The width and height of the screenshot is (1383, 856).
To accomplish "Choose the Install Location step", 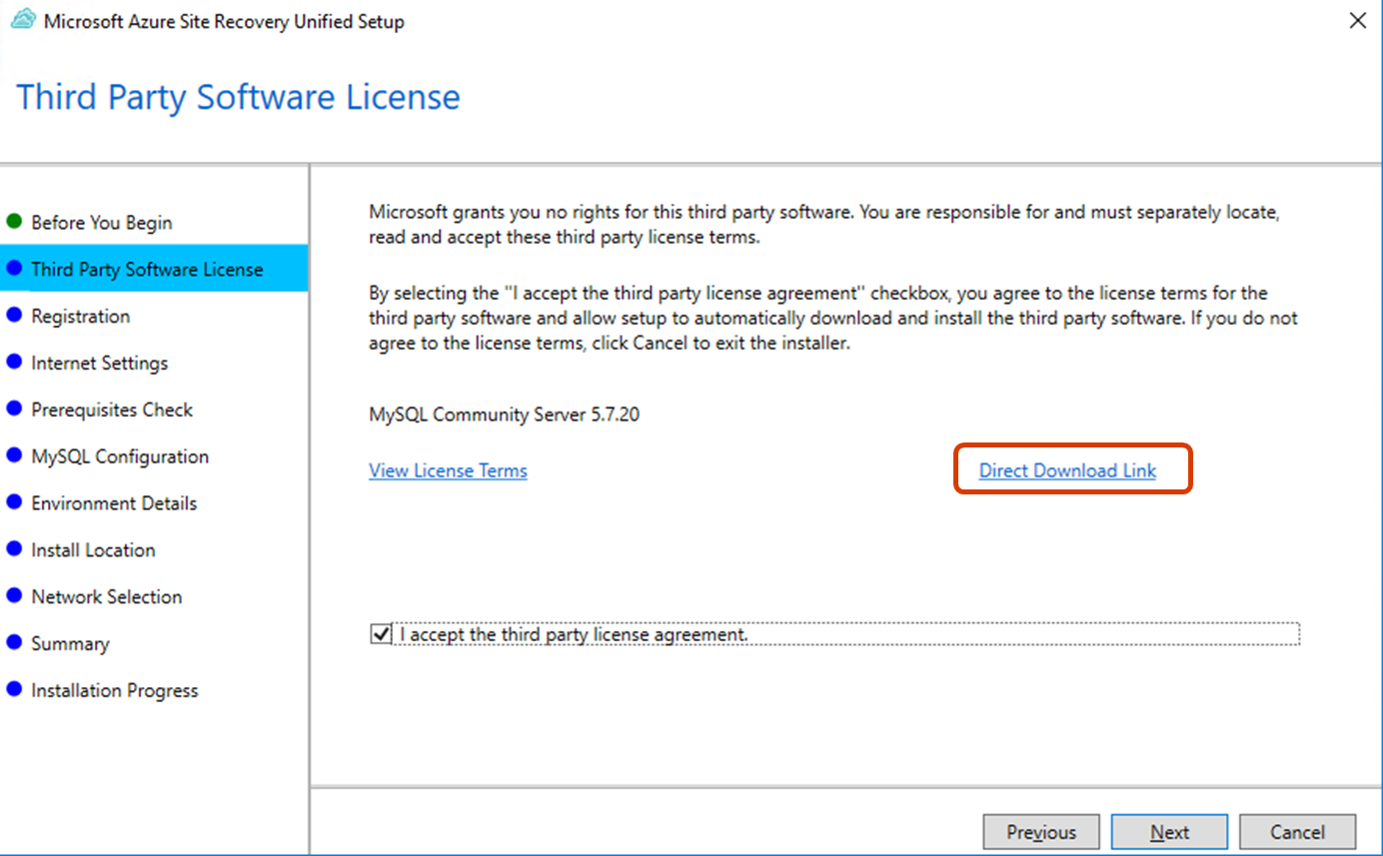I will click(93, 550).
